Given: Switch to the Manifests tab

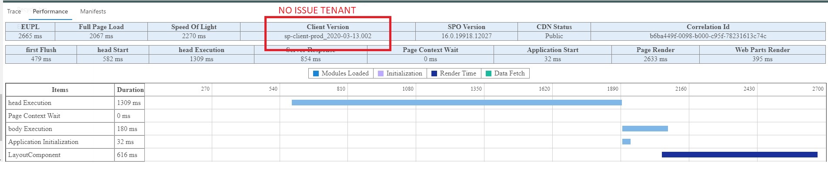Looking at the screenshot, I should click(x=93, y=11).
